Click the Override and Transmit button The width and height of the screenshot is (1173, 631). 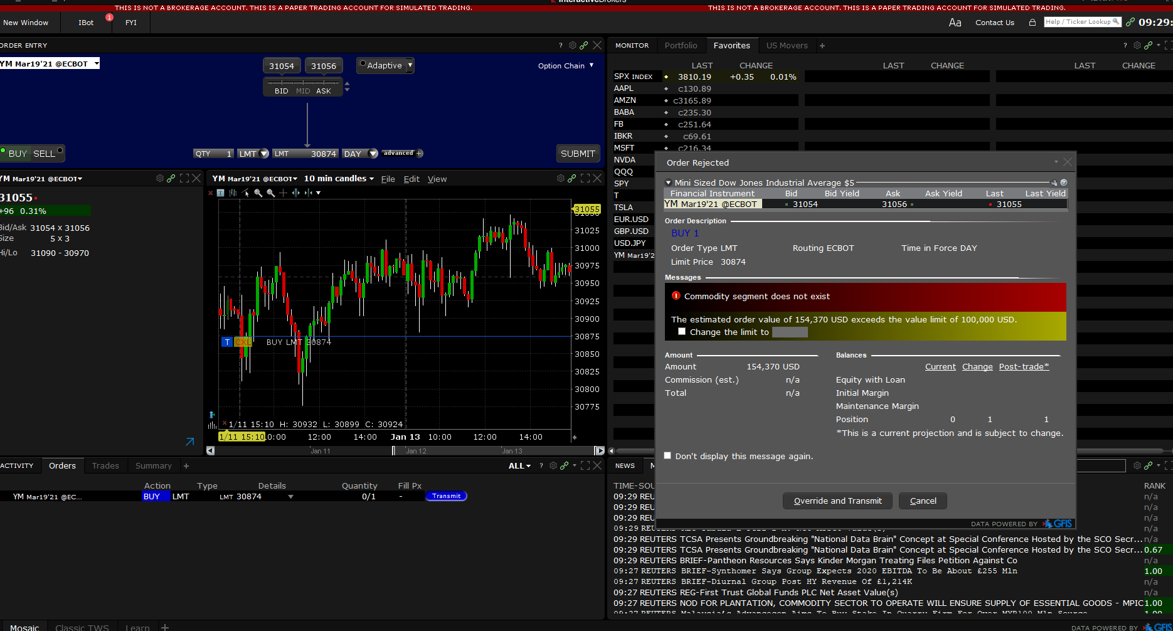(837, 501)
